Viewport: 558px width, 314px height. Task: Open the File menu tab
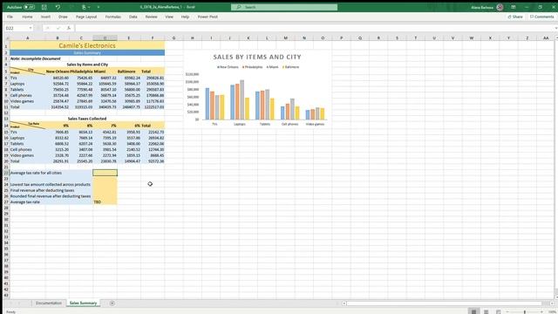(10, 17)
